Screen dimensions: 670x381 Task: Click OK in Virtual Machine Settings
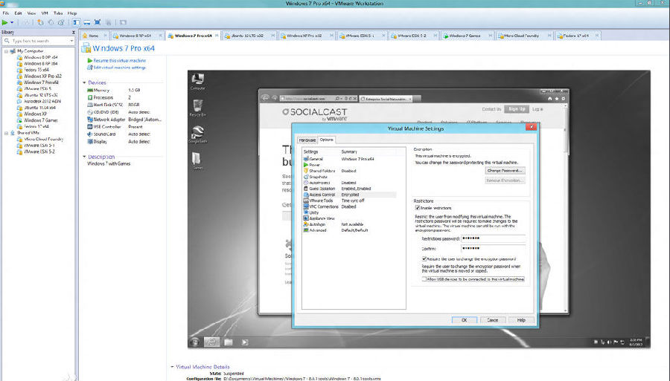pyautogui.click(x=464, y=320)
